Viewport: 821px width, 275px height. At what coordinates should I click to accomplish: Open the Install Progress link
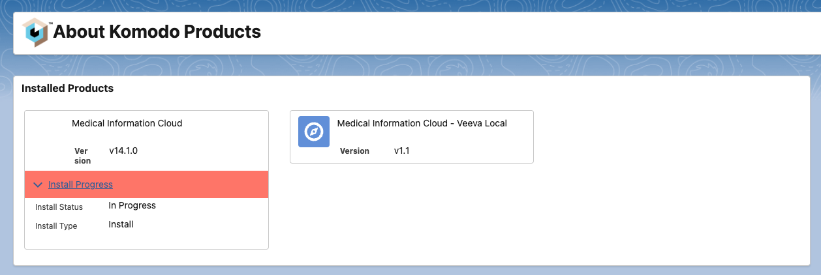tap(80, 185)
